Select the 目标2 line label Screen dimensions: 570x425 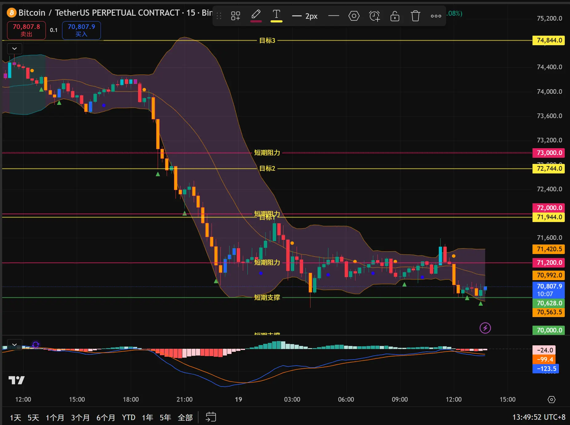pyautogui.click(x=267, y=168)
